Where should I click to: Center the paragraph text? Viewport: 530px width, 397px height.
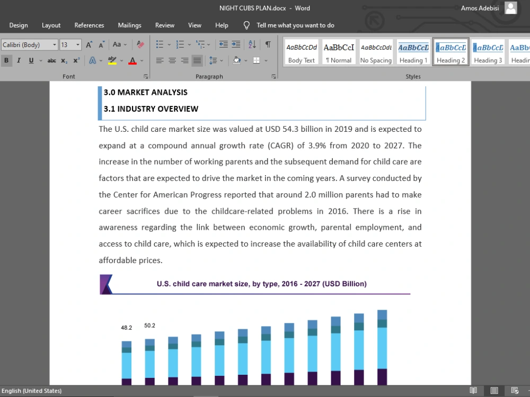point(172,60)
